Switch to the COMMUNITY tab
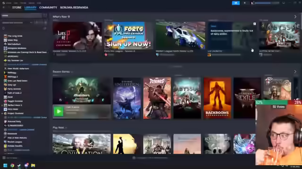Viewport: 302px width, 169px height. [x=48, y=8]
